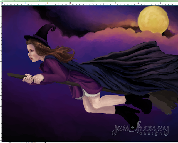
Task: Click the horizontal ruler at the 3 mark
Action: (70, 4)
